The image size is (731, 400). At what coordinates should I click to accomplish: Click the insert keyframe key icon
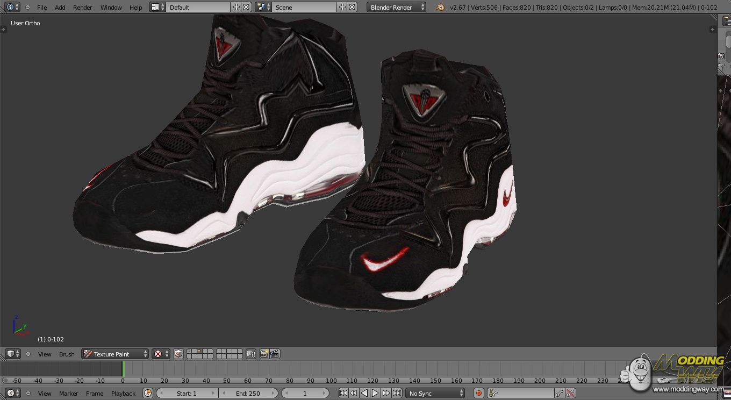coord(560,394)
